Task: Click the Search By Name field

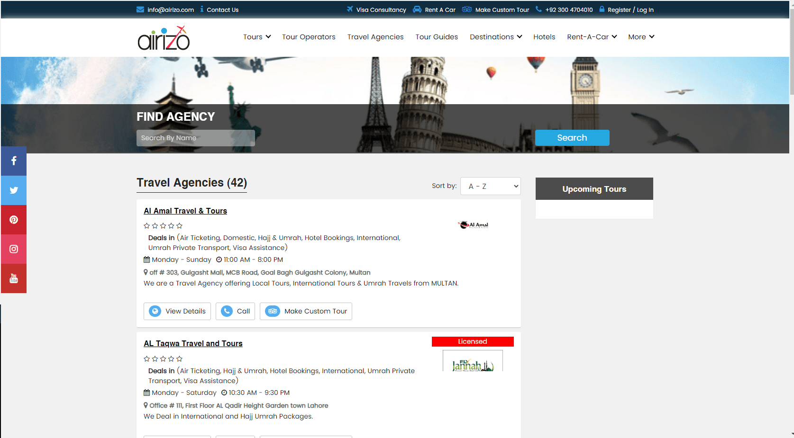Action: pyautogui.click(x=195, y=138)
